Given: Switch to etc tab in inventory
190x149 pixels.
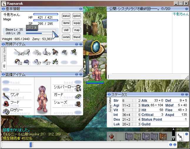Looking at the screenshot, I should pyautogui.click(x=4, y=66).
